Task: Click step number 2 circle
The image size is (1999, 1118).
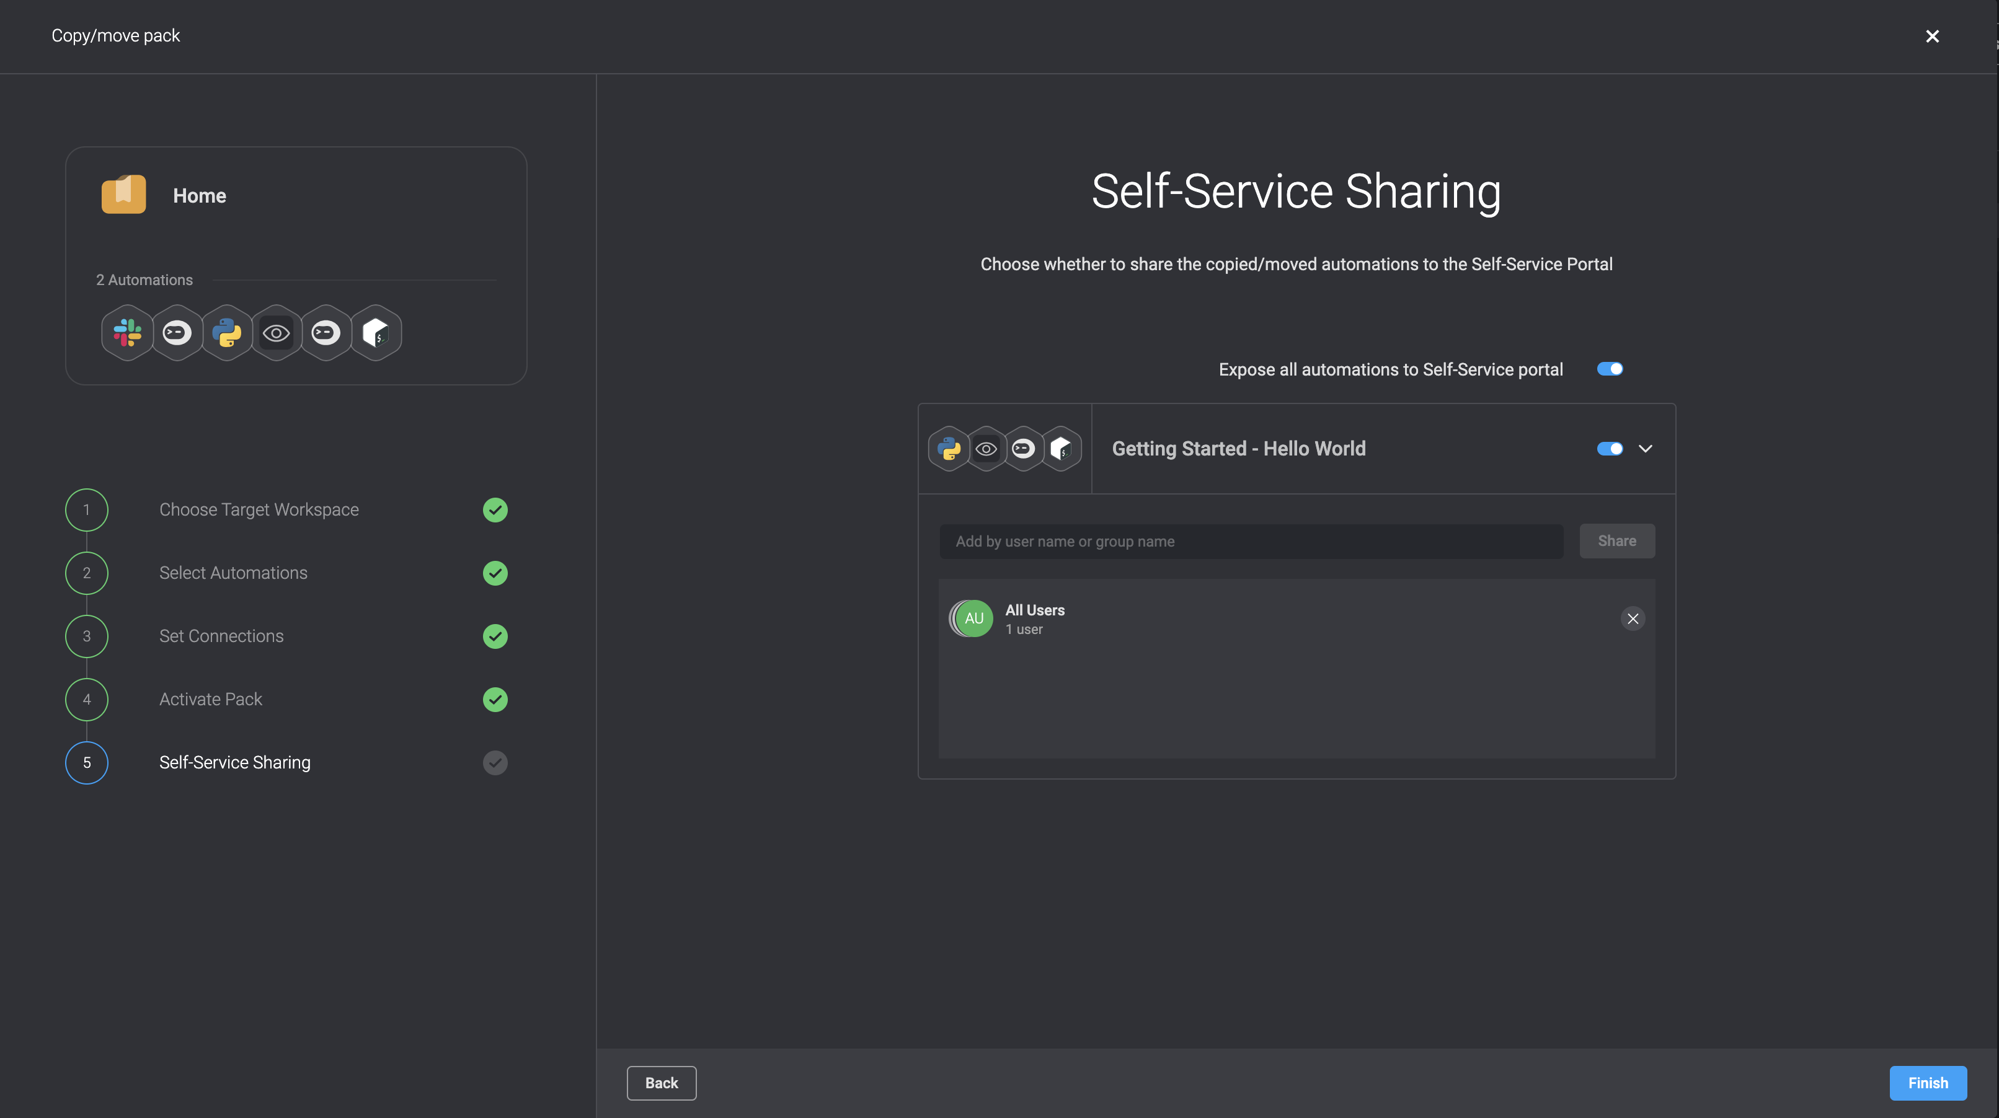Action: click(x=87, y=573)
